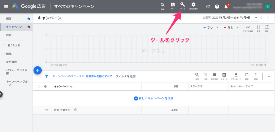275x132 pixels.
Task: Open the red なし metric dropdown
Action: point(231,28)
